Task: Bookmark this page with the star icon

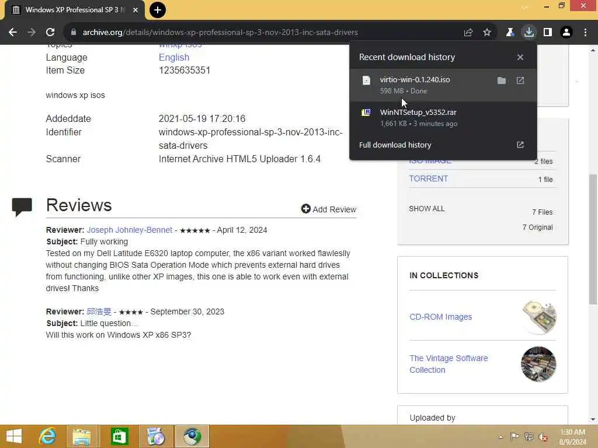Action: (x=487, y=33)
